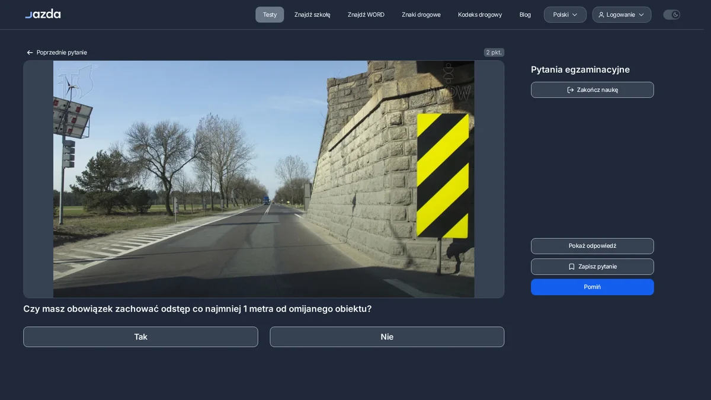Viewport: 711px width, 400px height.
Task: Skip question with Pomiń button
Action: point(592,287)
